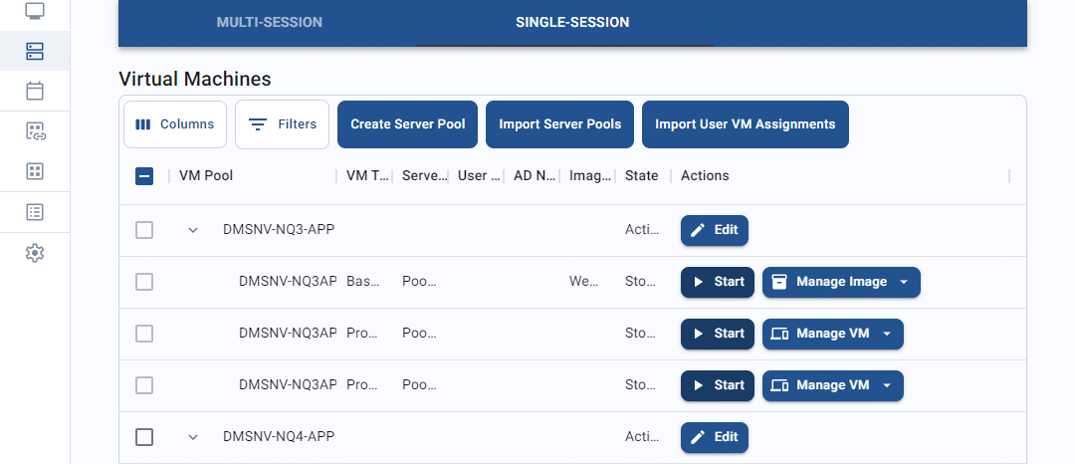Open the Filters panel
This screenshot has height=464, width=1075.
(282, 124)
